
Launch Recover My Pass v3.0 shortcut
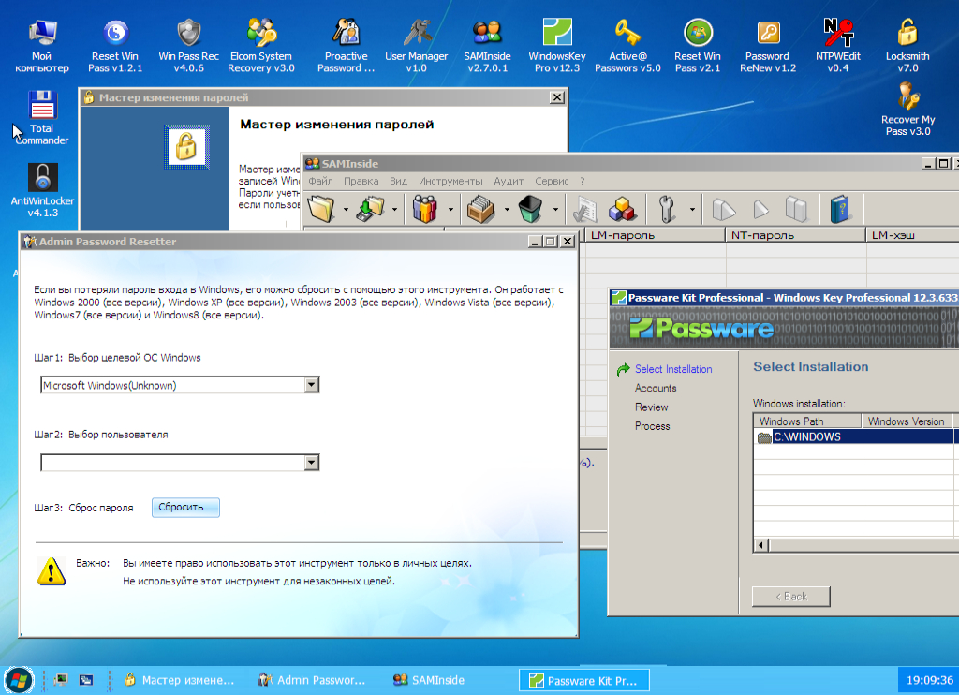pos(908,111)
